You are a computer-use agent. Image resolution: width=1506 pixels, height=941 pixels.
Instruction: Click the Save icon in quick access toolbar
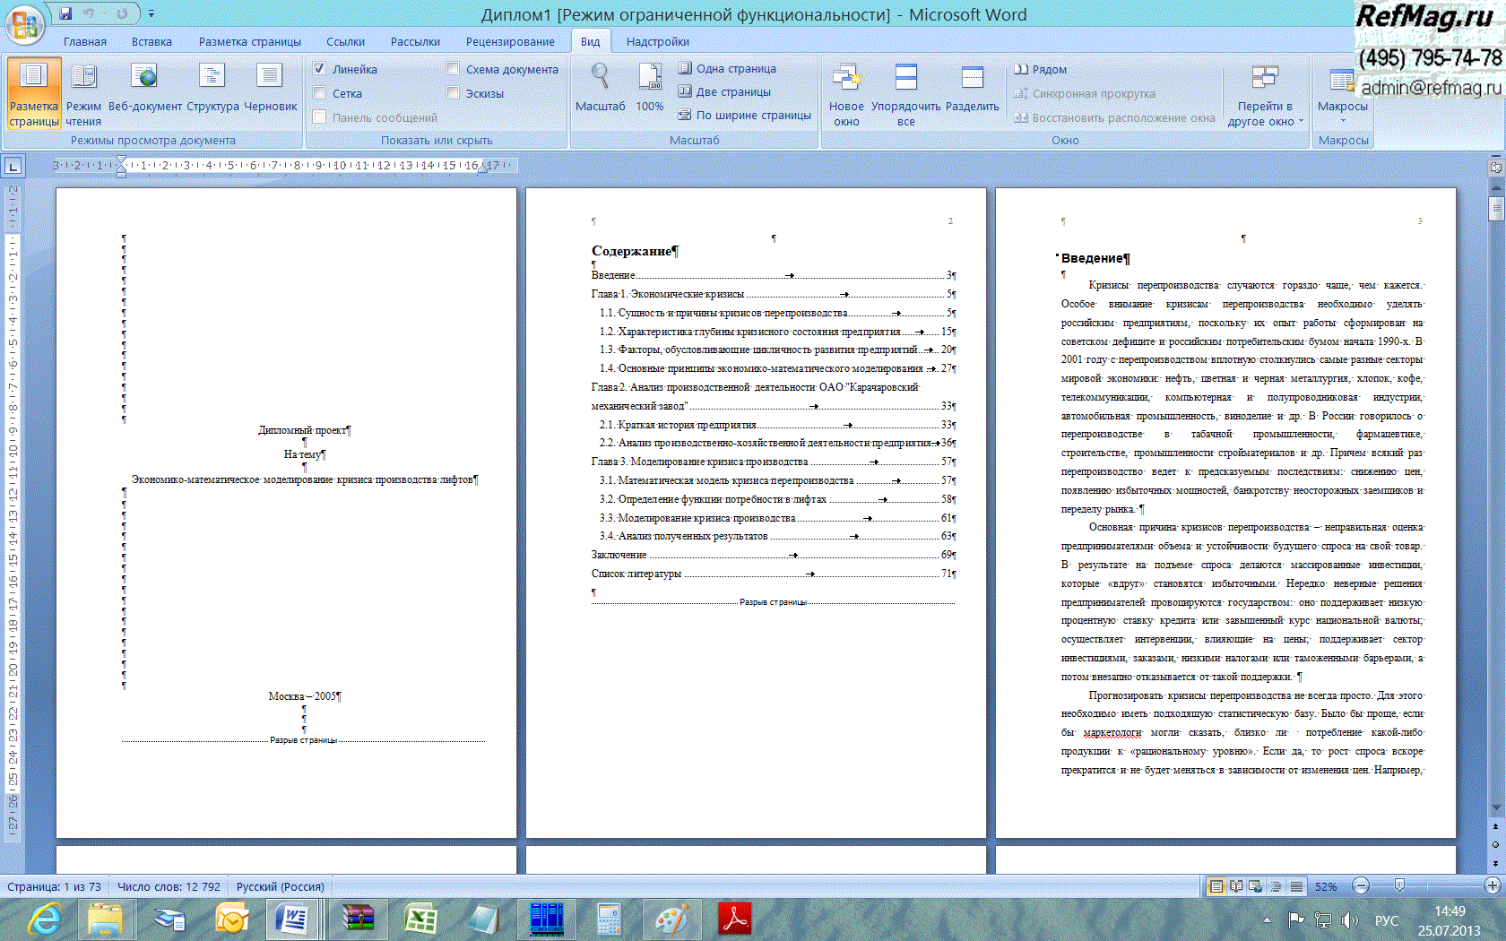[65, 13]
